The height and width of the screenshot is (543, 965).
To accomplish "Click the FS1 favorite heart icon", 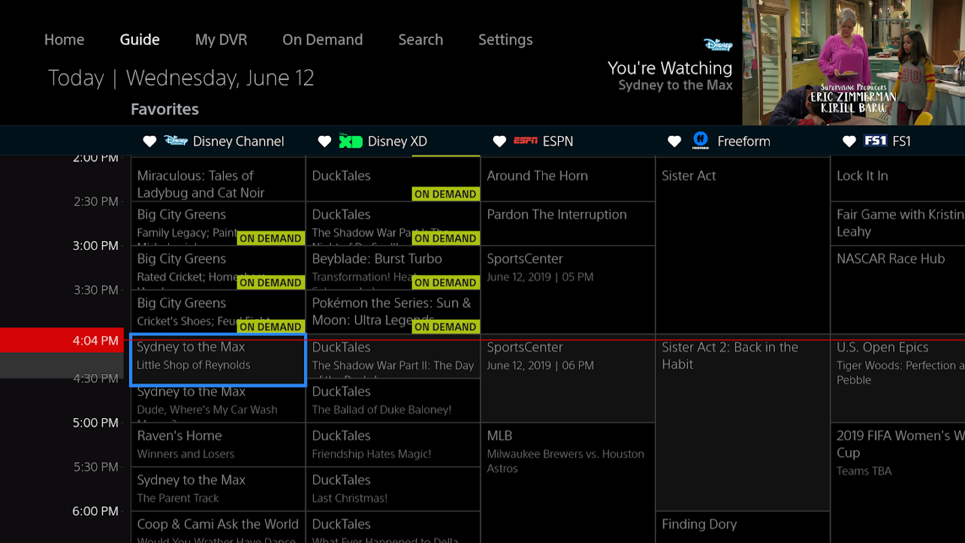I will click(849, 141).
